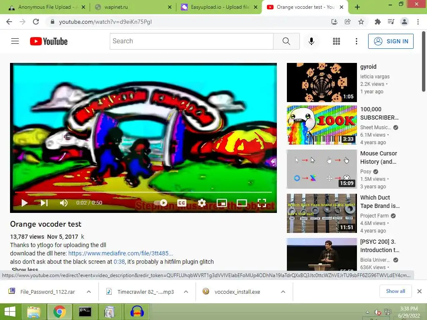This screenshot has height=320, width=427.
Task: Open Which Duct Tape Brand video
Action: pyautogui.click(x=322, y=213)
